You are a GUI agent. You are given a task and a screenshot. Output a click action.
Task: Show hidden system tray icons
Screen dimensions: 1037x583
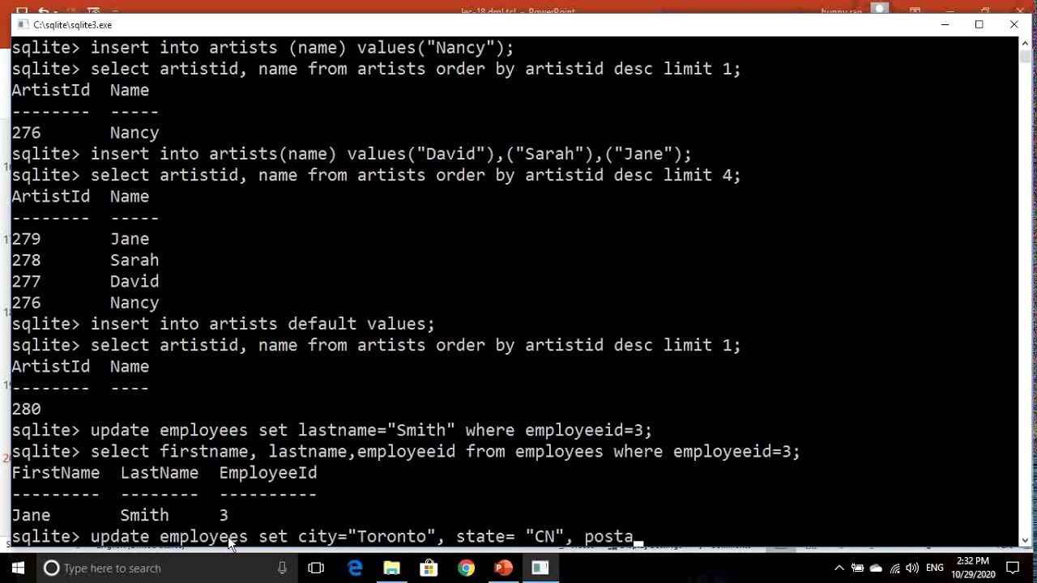click(x=839, y=568)
